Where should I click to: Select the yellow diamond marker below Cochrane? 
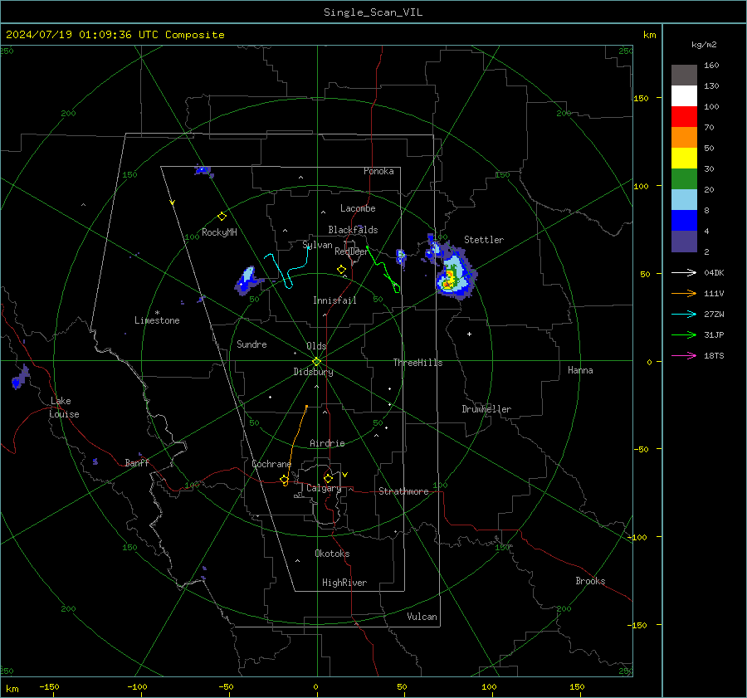[285, 480]
